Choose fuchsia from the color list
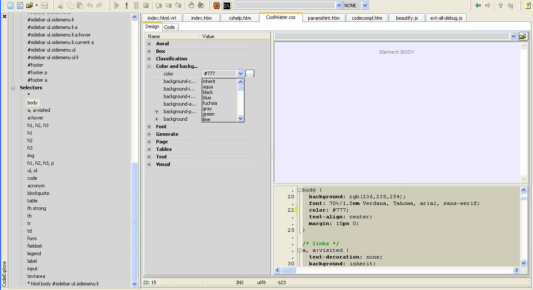Viewport: 533px width, 290px height. 210,103
